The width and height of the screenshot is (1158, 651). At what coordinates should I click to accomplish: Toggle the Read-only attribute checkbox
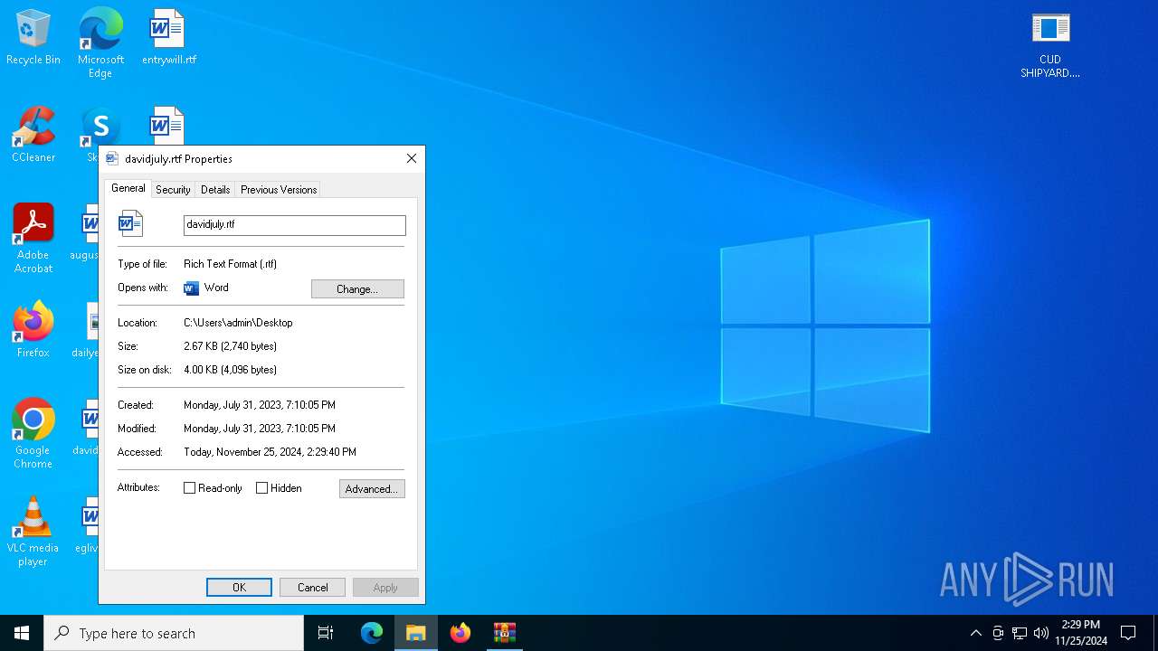coord(190,488)
